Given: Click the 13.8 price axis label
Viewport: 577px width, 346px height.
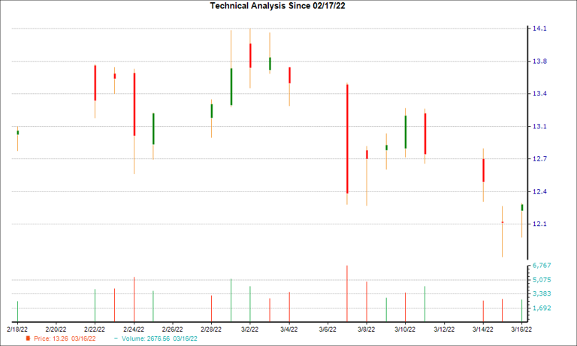Looking at the screenshot, I should [x=539, y=62].
